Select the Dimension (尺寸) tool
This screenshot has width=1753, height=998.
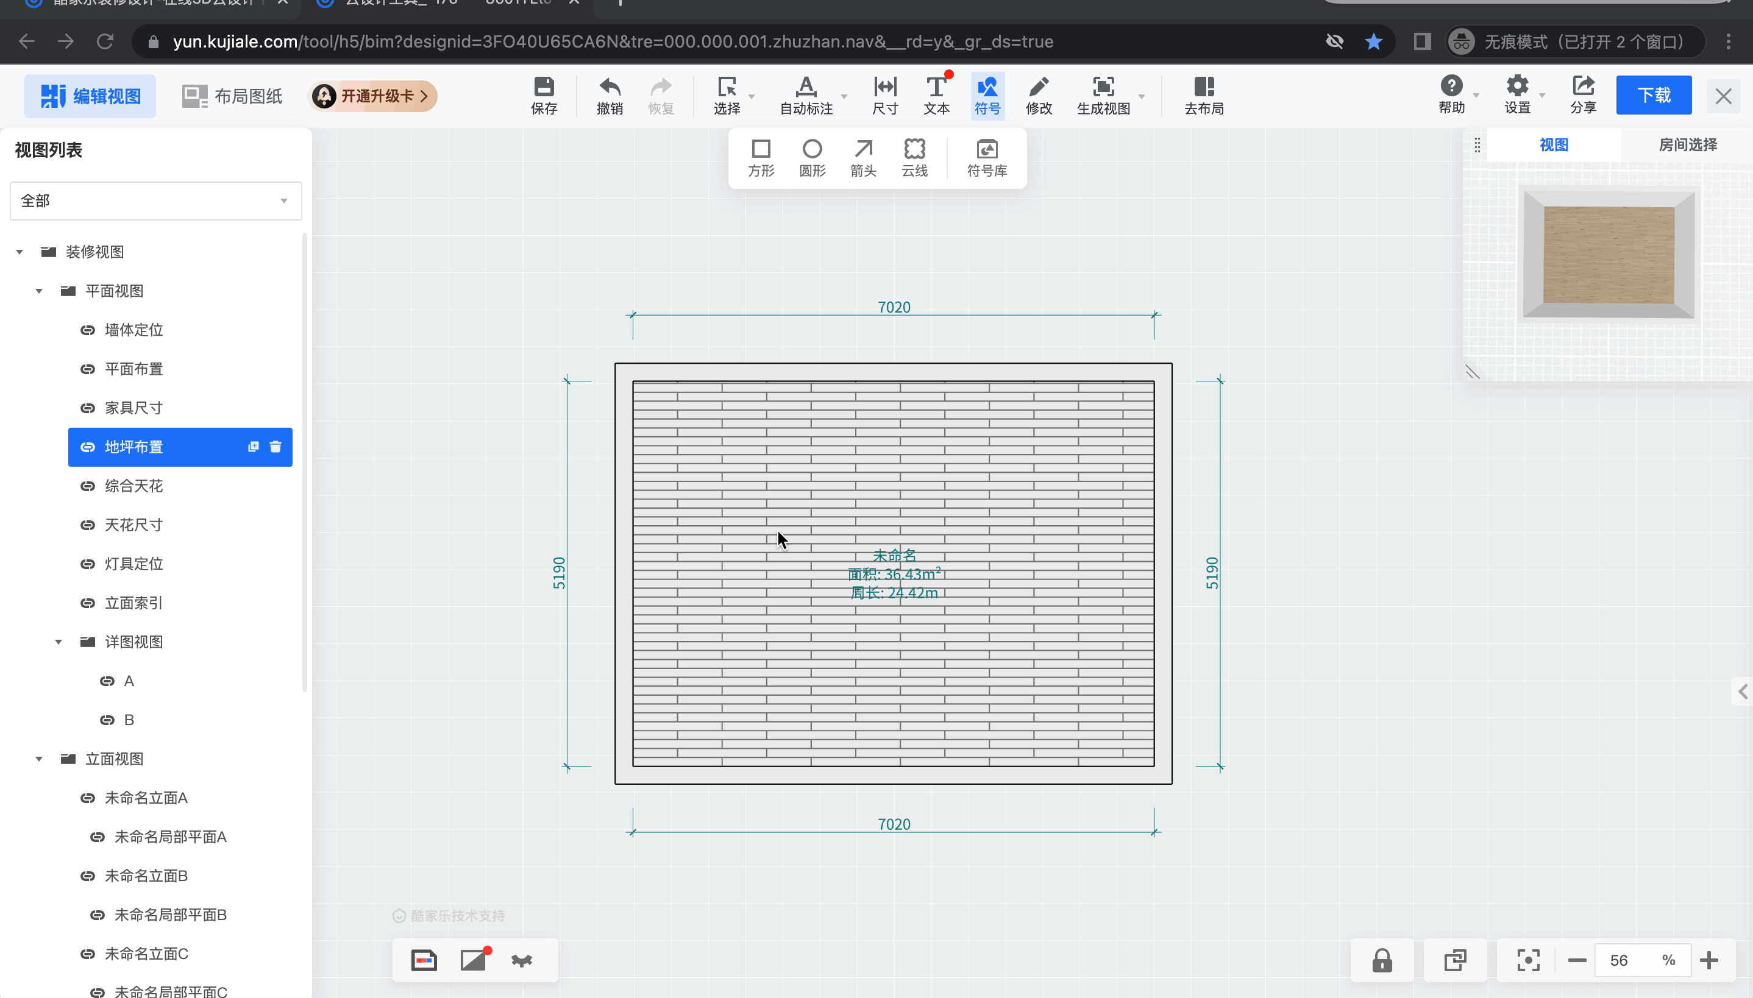click(884, 94)
